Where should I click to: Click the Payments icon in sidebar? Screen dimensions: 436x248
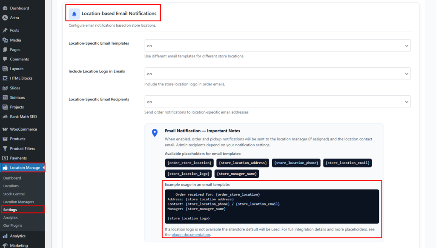(5, 158)
